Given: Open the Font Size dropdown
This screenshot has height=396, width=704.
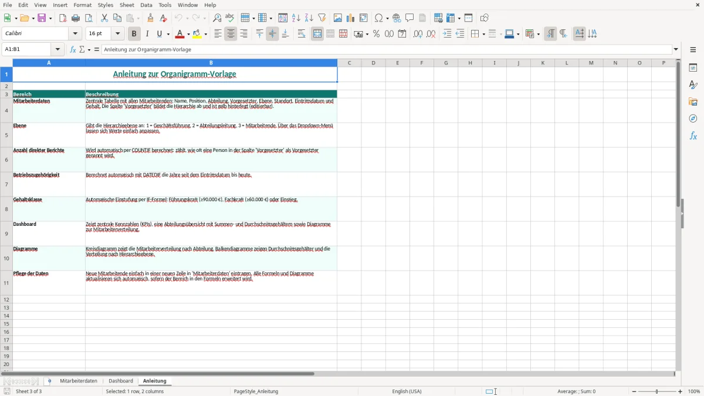Looking at the screenshot, I should (x=117, y=34).
